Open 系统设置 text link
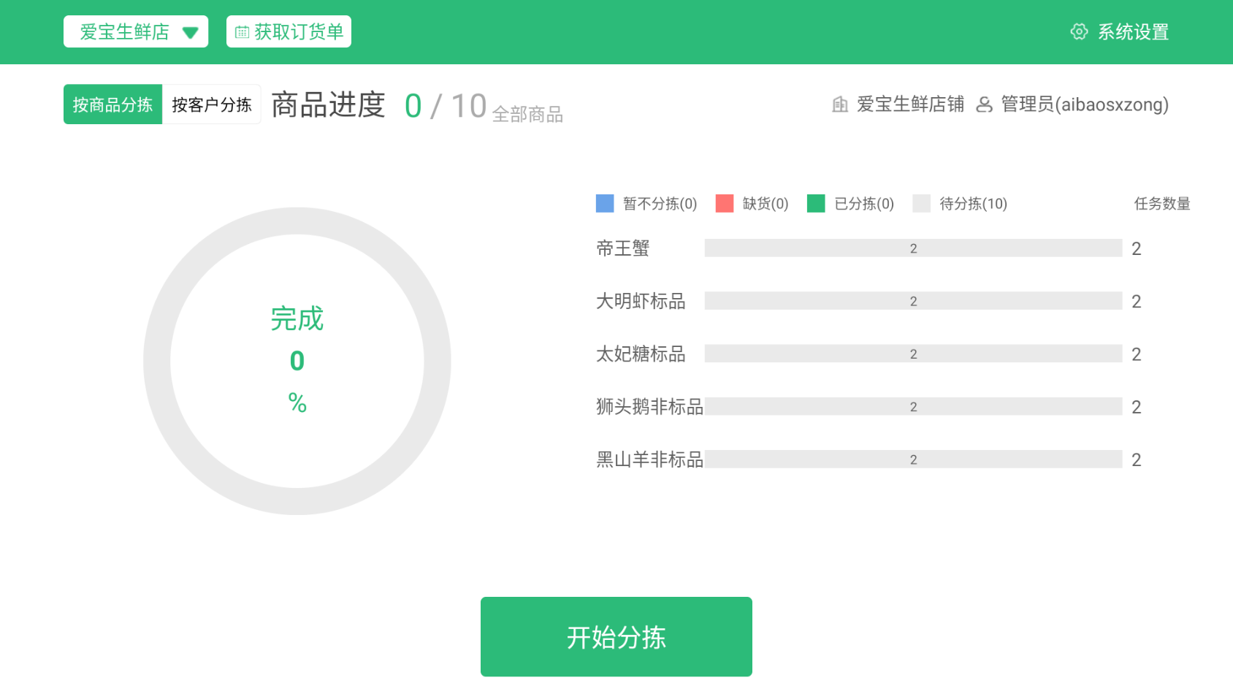The height and width of the screenshot is (694, 1233). click(1133, 32)
